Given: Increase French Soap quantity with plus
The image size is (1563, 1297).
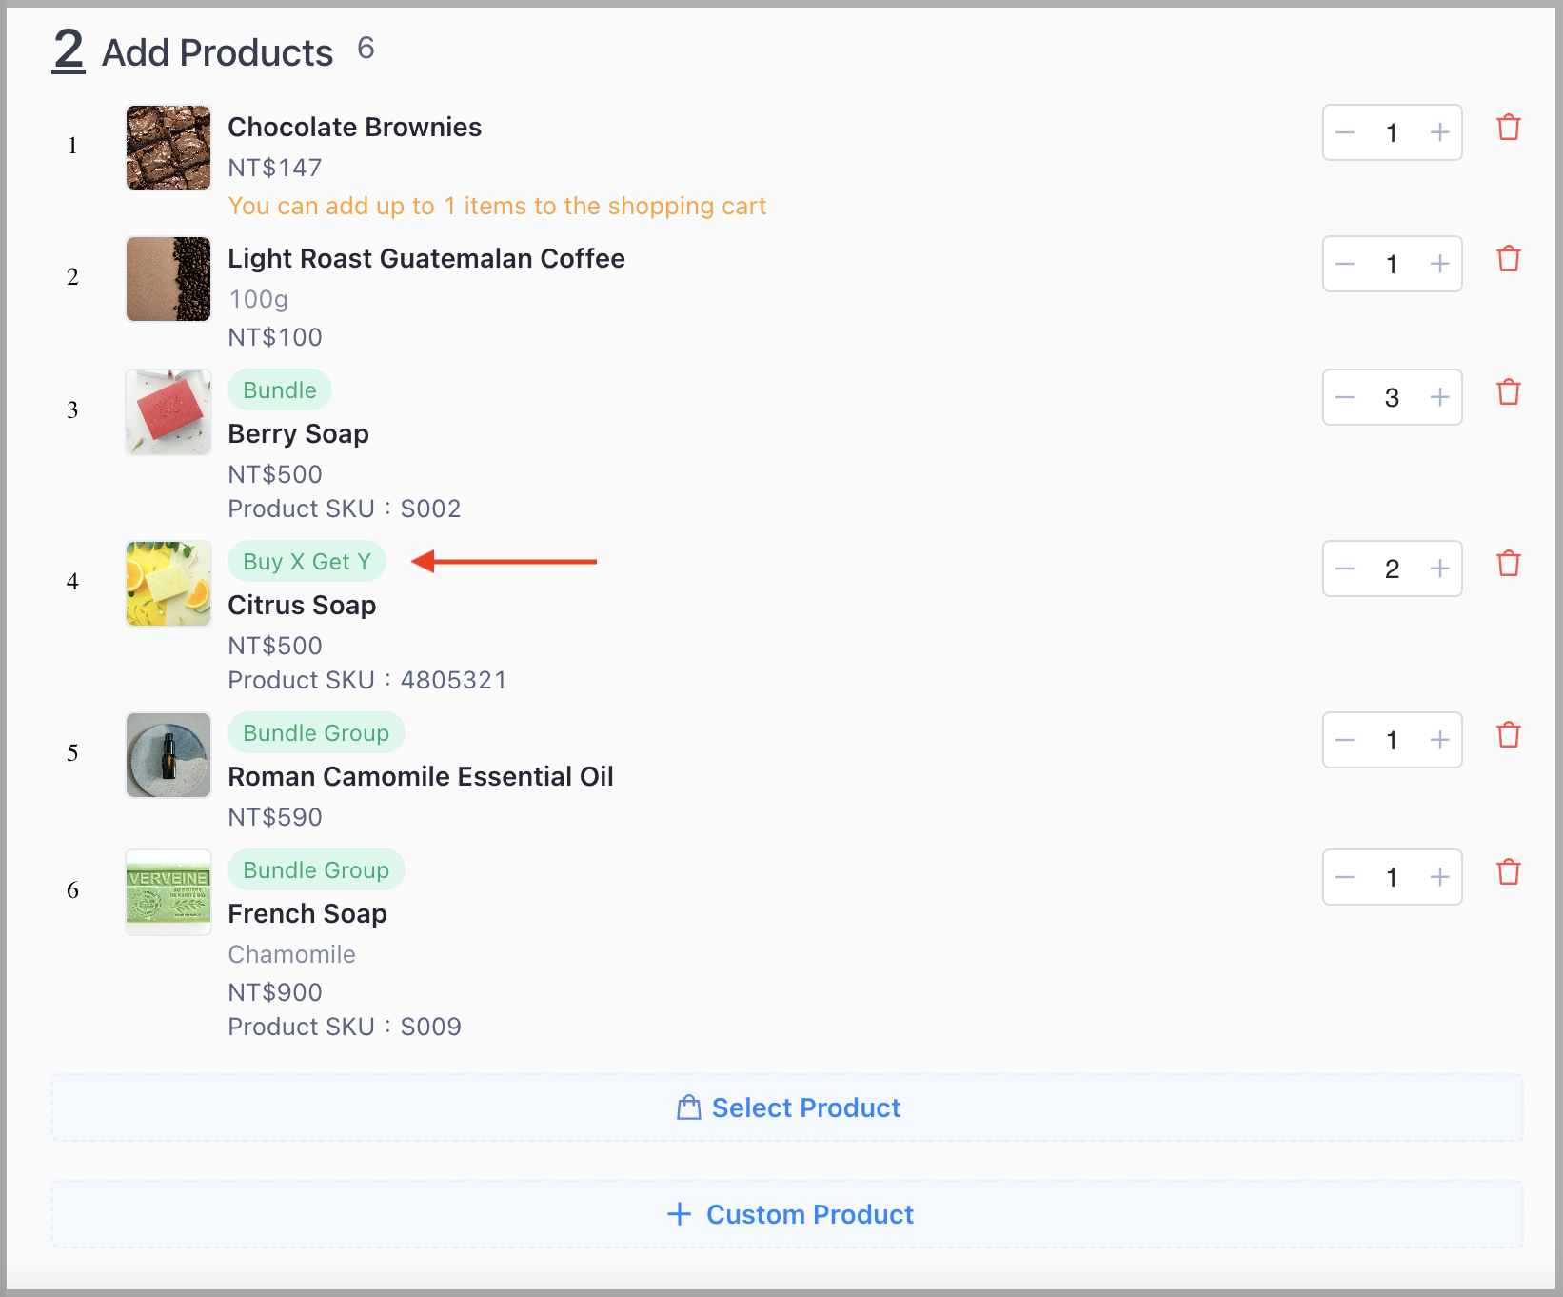Looking at the screenshot, I should pos(1439,877).
